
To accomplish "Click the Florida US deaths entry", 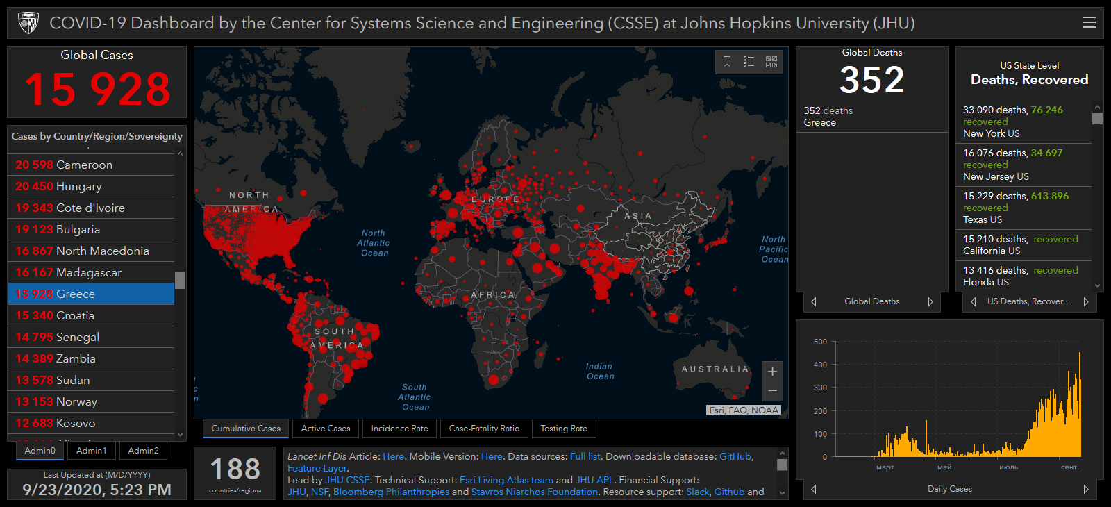I will (1024, 276).
